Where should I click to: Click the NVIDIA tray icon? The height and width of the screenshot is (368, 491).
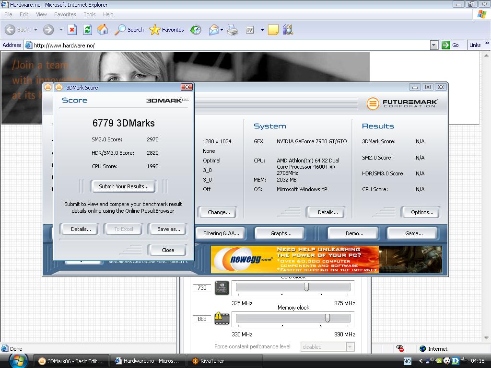[x=439, y=361]
